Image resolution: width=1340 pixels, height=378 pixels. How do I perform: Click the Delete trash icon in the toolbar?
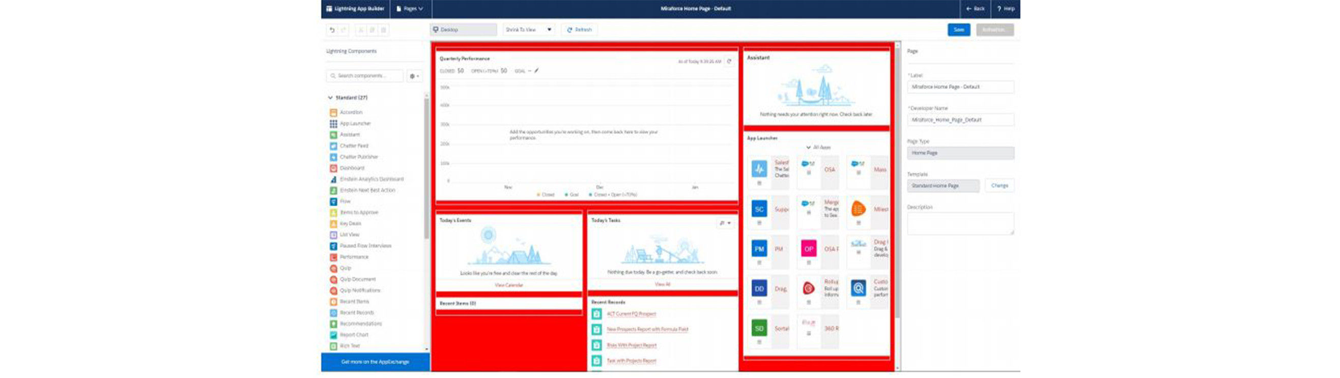pos(384,30)
